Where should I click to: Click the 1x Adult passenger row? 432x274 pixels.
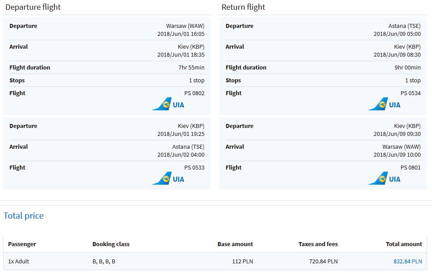pyautogui.click(x=215, y=261)
